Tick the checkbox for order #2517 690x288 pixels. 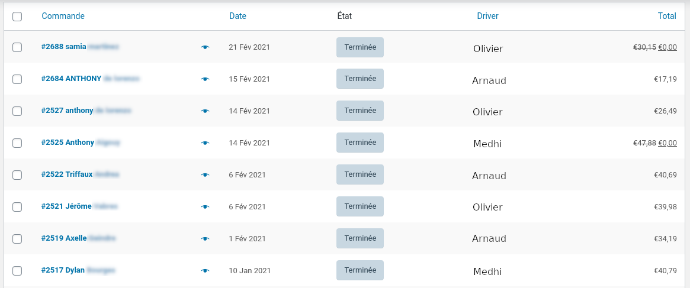point(17,271)
